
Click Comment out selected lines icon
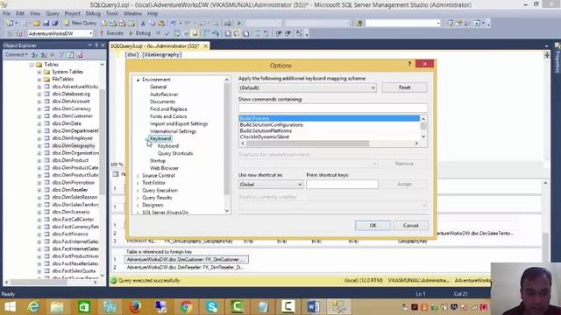click(x=258, y=33)
